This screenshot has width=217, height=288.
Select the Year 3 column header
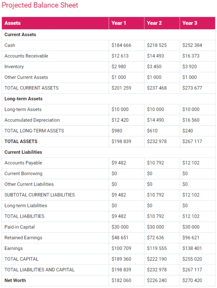(x=190, y=23)
